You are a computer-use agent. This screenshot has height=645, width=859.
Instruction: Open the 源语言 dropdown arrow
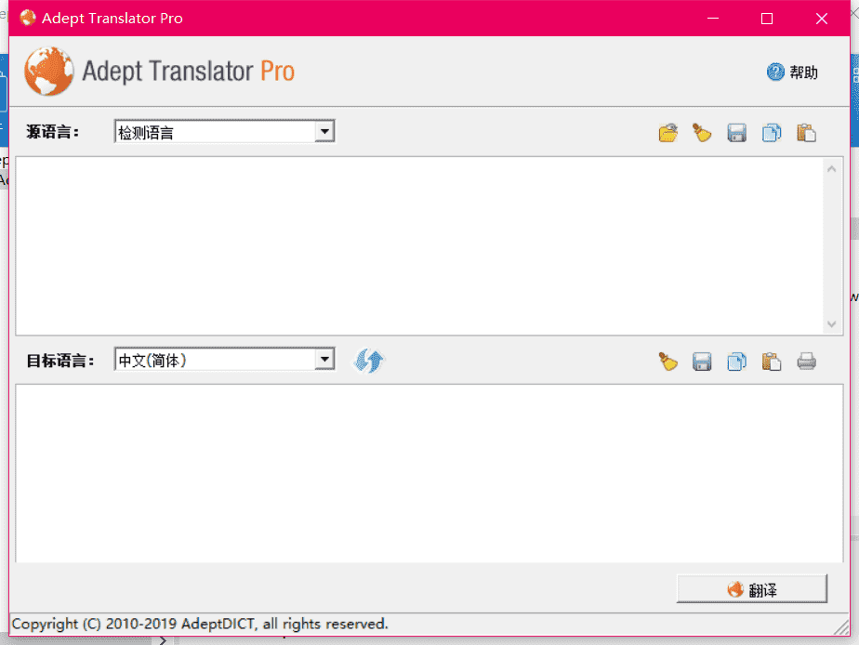tap(324, 131)
